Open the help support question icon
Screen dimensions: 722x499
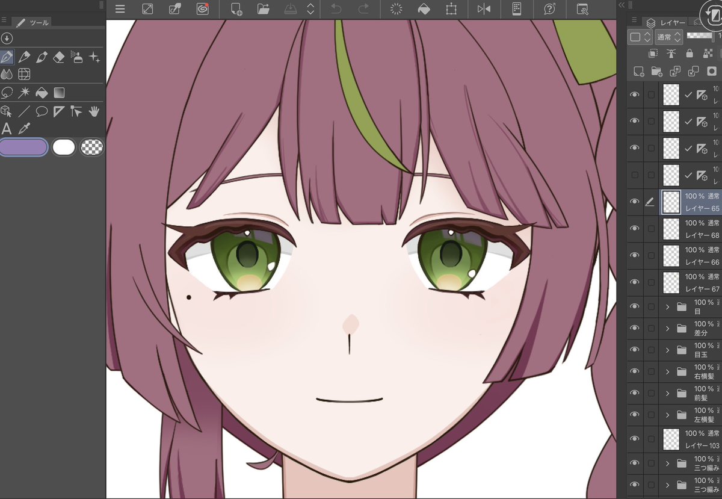point(549,9)
